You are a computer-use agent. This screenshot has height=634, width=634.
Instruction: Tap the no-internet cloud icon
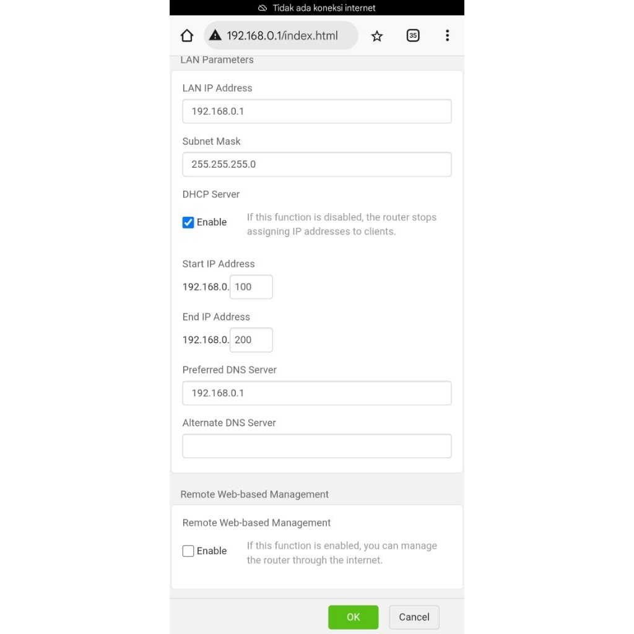263,8
